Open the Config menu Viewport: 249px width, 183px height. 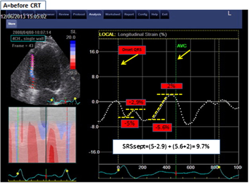[141, 15]
